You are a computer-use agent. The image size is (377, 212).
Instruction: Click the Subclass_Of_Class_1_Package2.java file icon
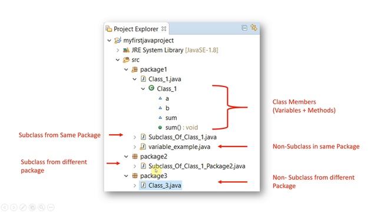tap(143, 166)
